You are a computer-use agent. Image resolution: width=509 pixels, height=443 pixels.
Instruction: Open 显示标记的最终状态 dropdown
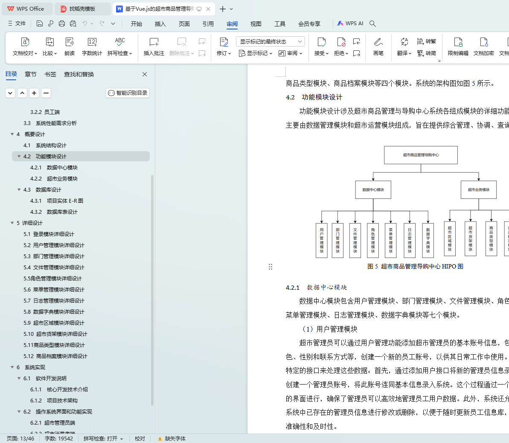270,41
